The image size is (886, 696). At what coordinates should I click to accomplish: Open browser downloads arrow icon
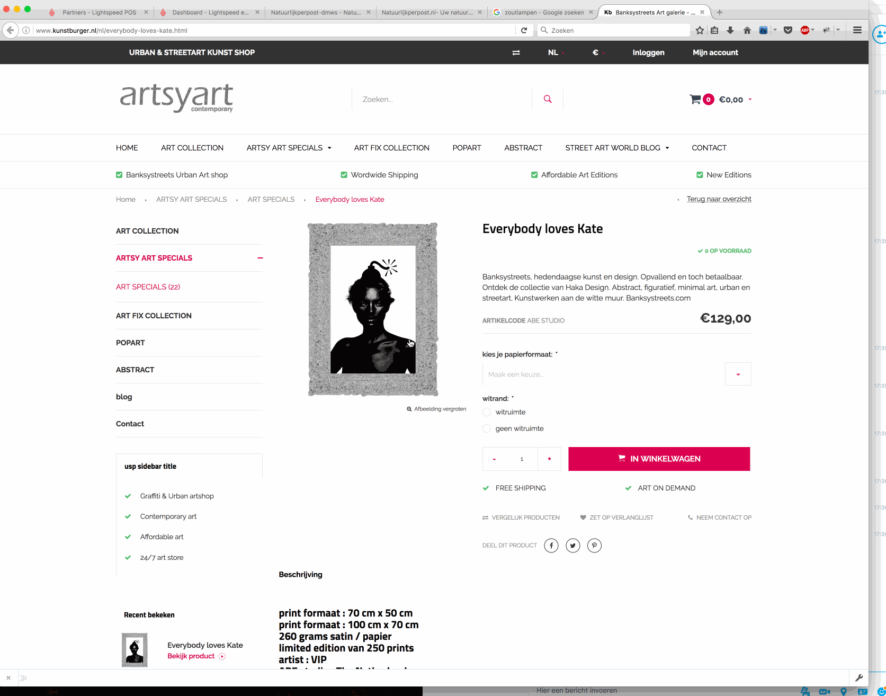pos(730,30)
